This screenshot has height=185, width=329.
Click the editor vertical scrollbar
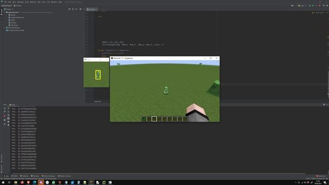tap(328, 84)
